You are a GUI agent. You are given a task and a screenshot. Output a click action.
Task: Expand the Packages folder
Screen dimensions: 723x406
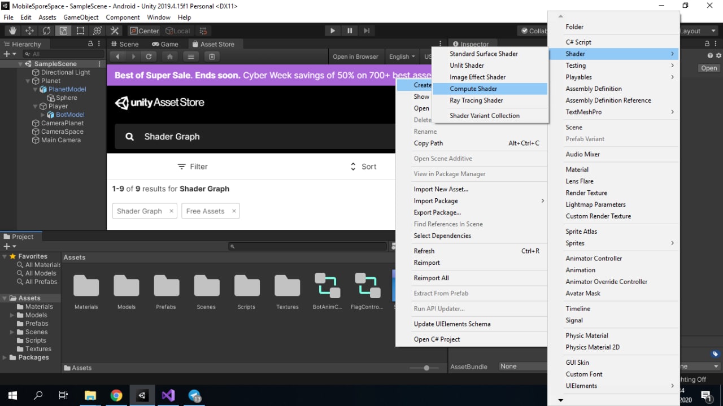tap(5, 357)
